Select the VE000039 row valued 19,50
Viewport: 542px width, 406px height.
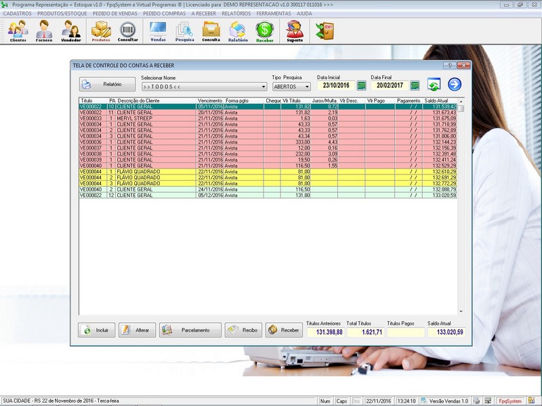(x=268, y=160)
